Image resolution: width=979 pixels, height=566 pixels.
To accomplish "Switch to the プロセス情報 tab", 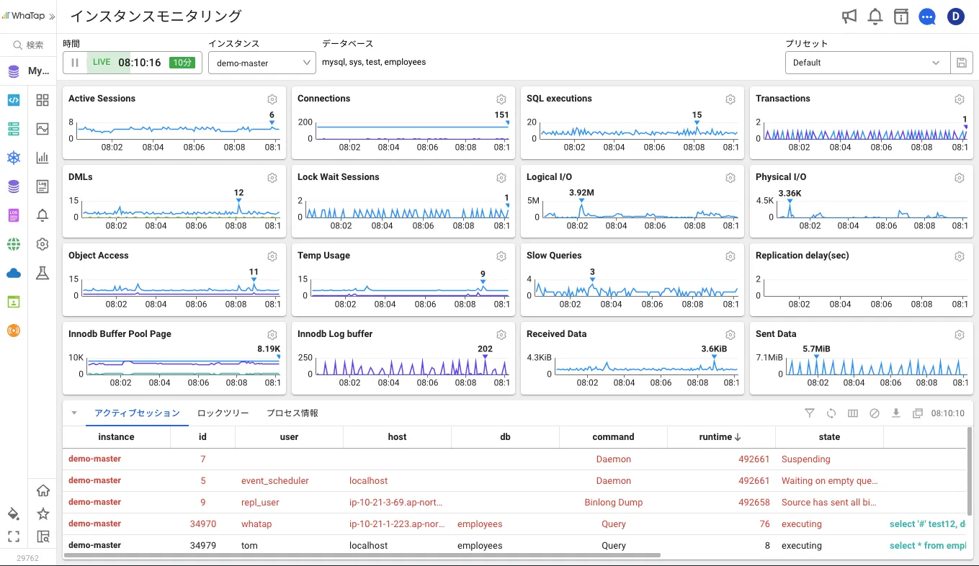I will [x=292, y=413].
